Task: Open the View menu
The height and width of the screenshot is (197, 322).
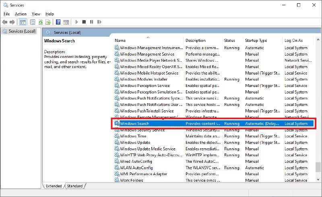Action: [36, 14]
